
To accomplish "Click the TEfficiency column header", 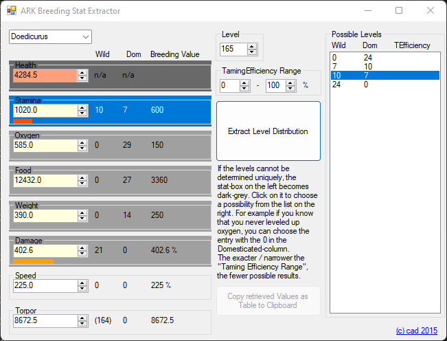I will (412, 45).
